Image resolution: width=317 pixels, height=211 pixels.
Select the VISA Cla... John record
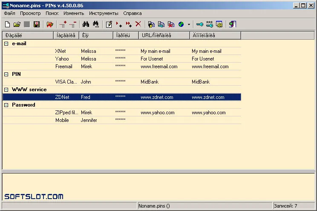pos(122,82)
